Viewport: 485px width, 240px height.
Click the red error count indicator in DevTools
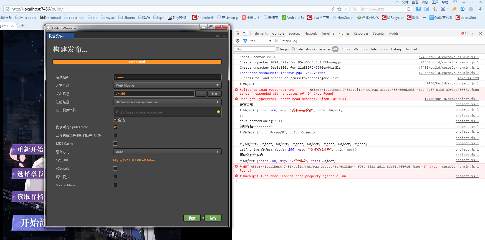(464, 33)
